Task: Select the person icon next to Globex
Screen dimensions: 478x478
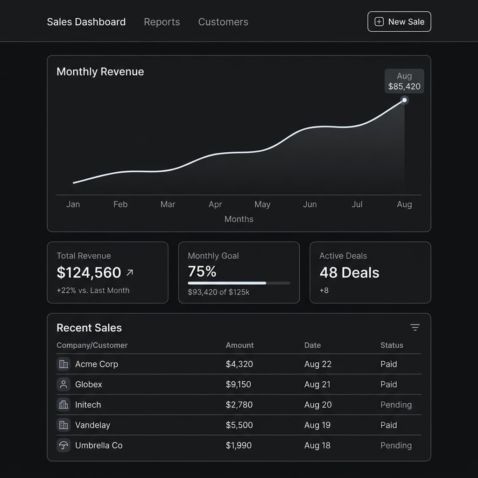Action: [x=63, y=384]
